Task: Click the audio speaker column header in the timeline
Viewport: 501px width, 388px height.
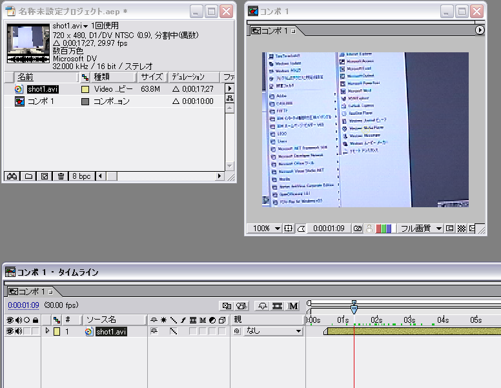Action: [19, 320]
